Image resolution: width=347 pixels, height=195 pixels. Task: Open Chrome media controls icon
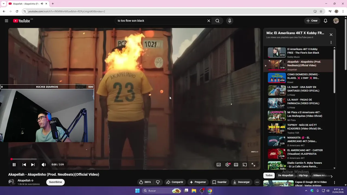[330, 11]
